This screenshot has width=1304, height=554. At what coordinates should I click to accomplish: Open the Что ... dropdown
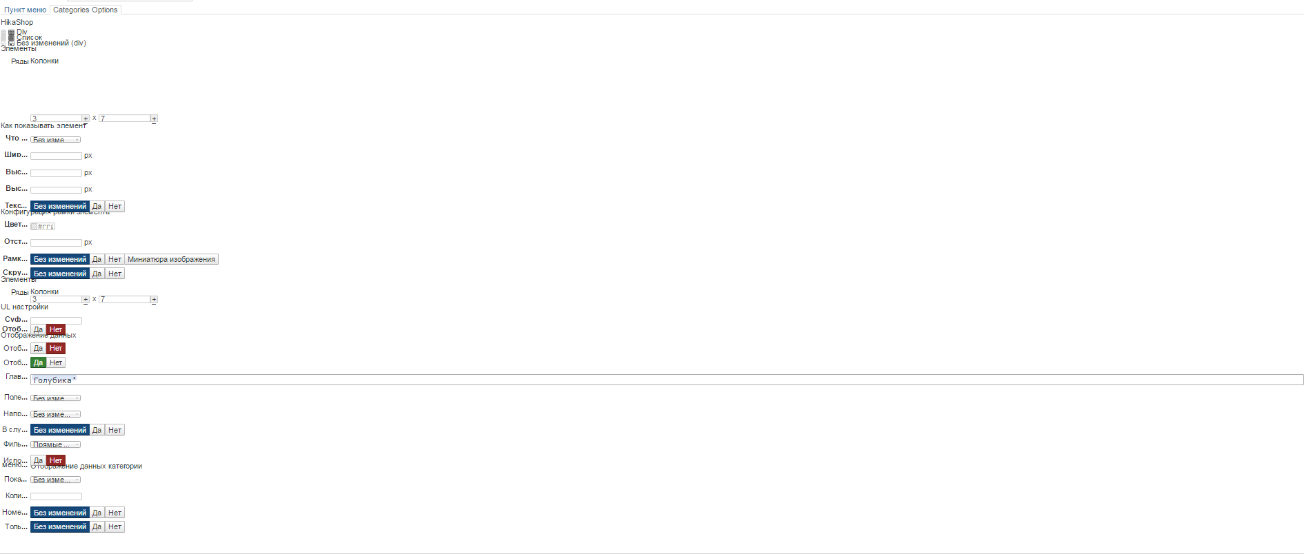pyautogui.click(x=55, y=139)
